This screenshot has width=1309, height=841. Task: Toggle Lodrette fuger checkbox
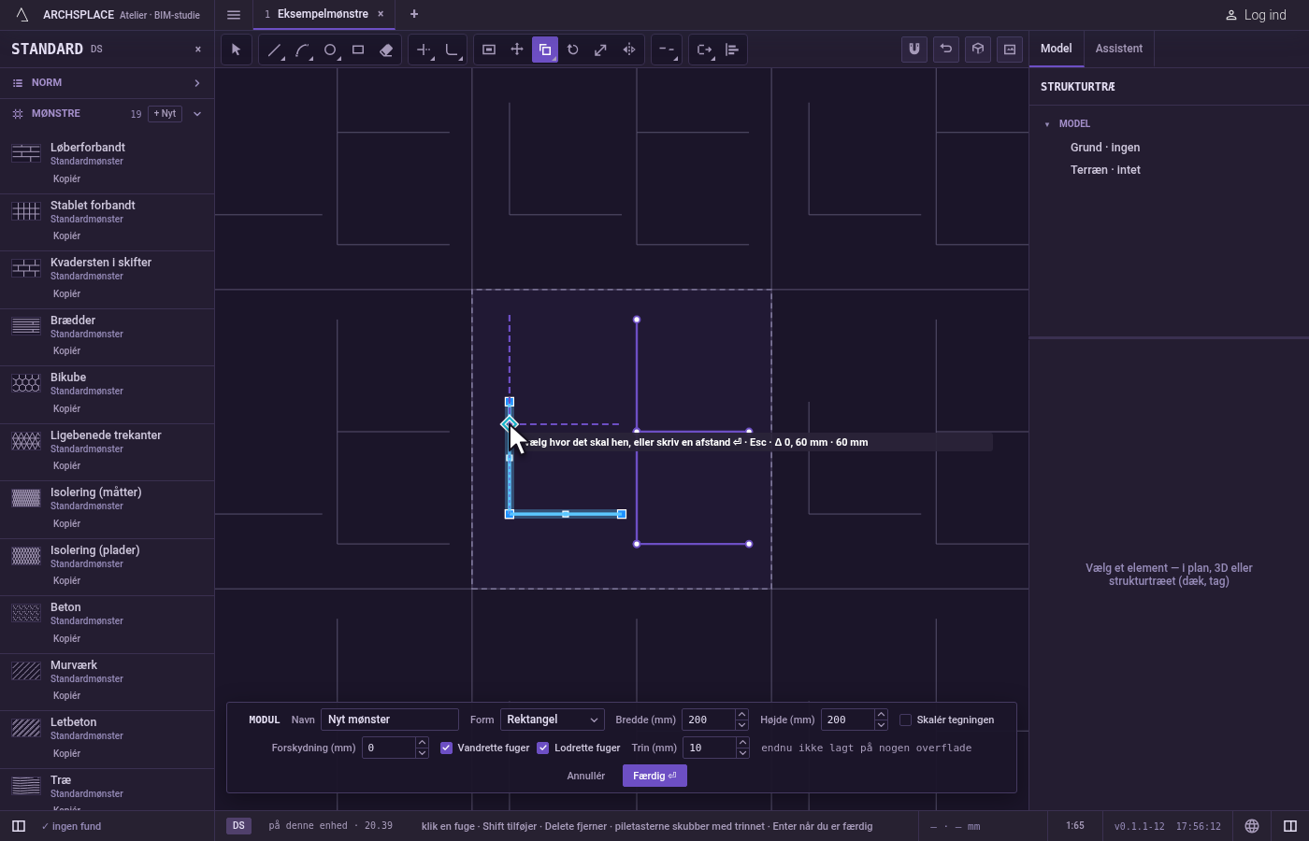tap(543, 748)
